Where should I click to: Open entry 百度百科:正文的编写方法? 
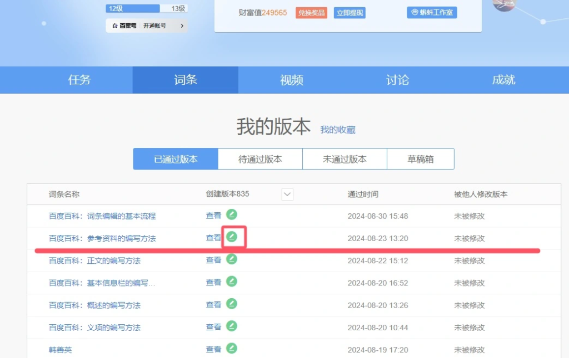94,260
